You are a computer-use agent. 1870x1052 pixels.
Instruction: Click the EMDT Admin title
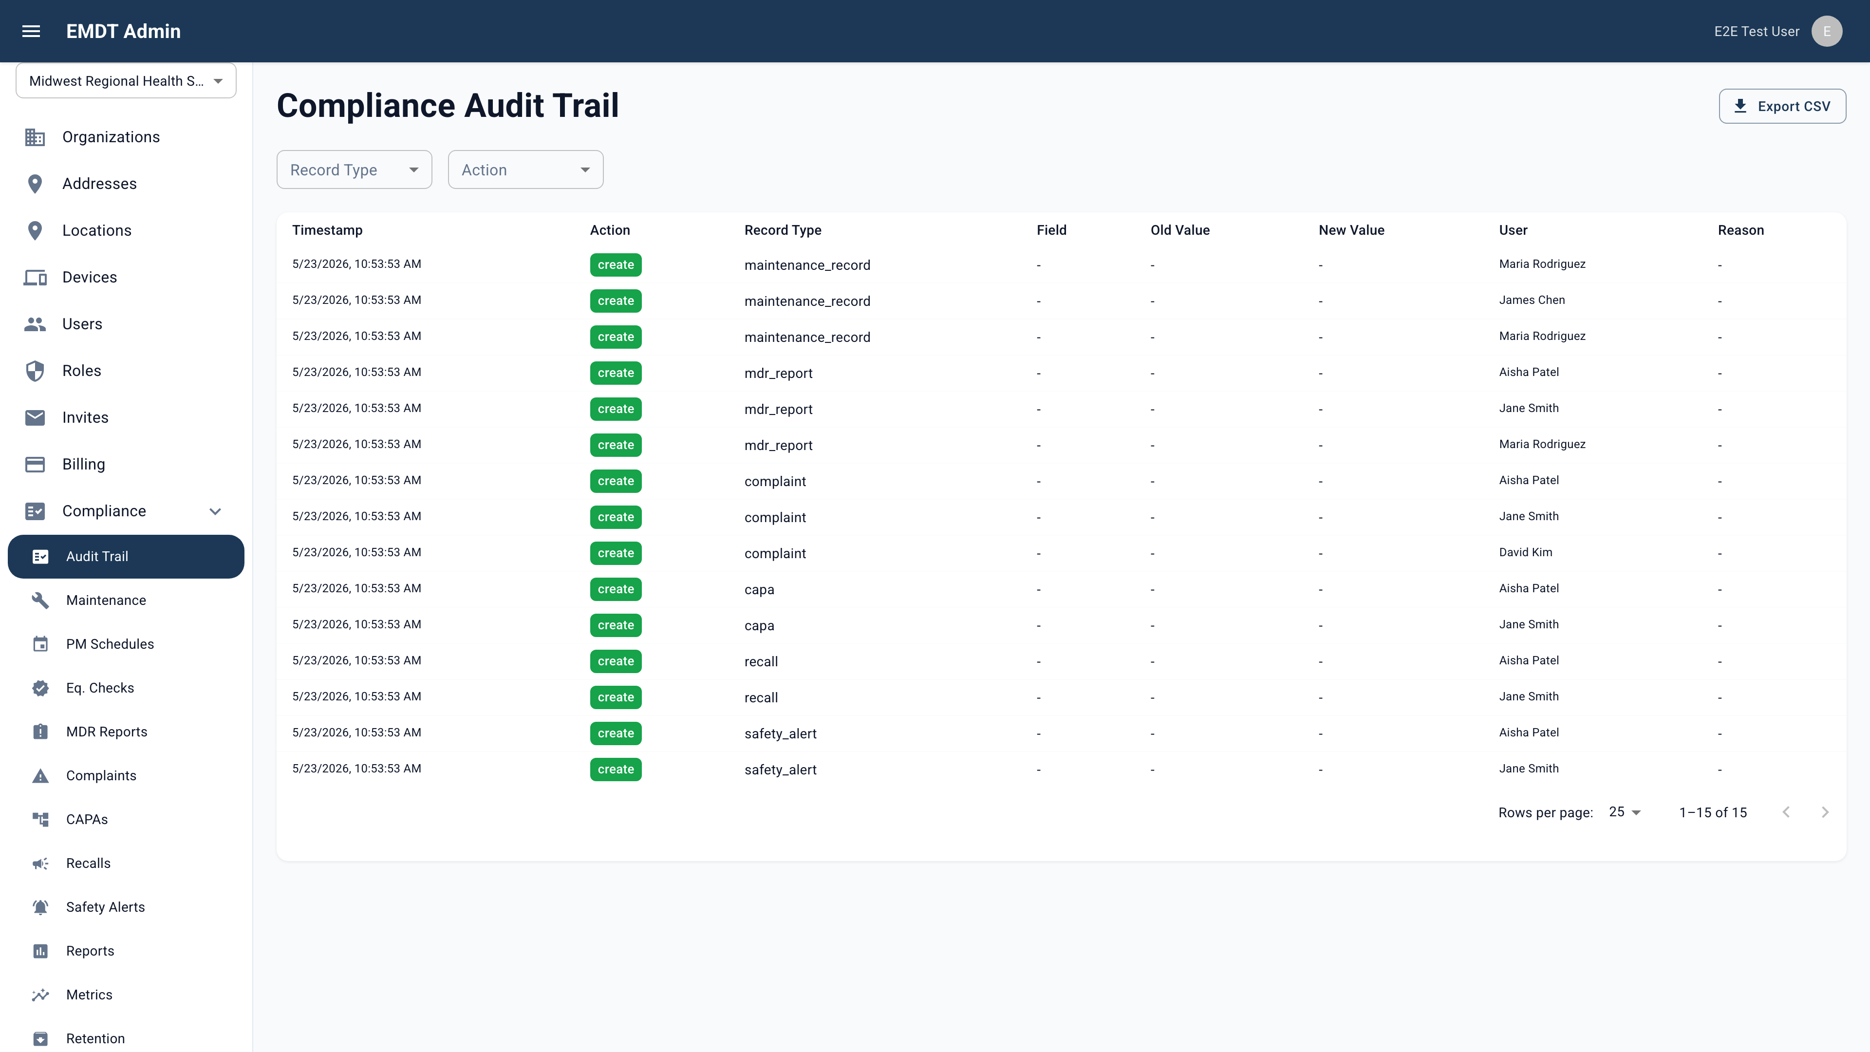[x=123, y=31]
